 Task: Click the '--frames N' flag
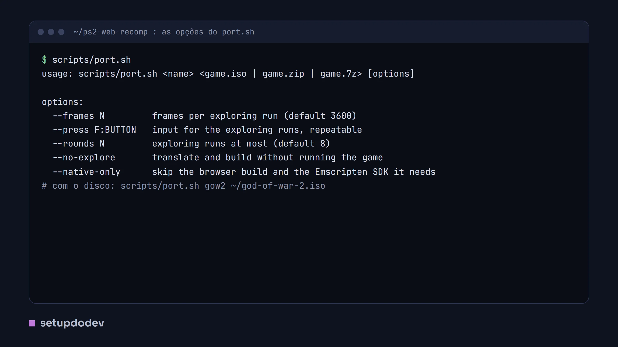pos(79,116)
